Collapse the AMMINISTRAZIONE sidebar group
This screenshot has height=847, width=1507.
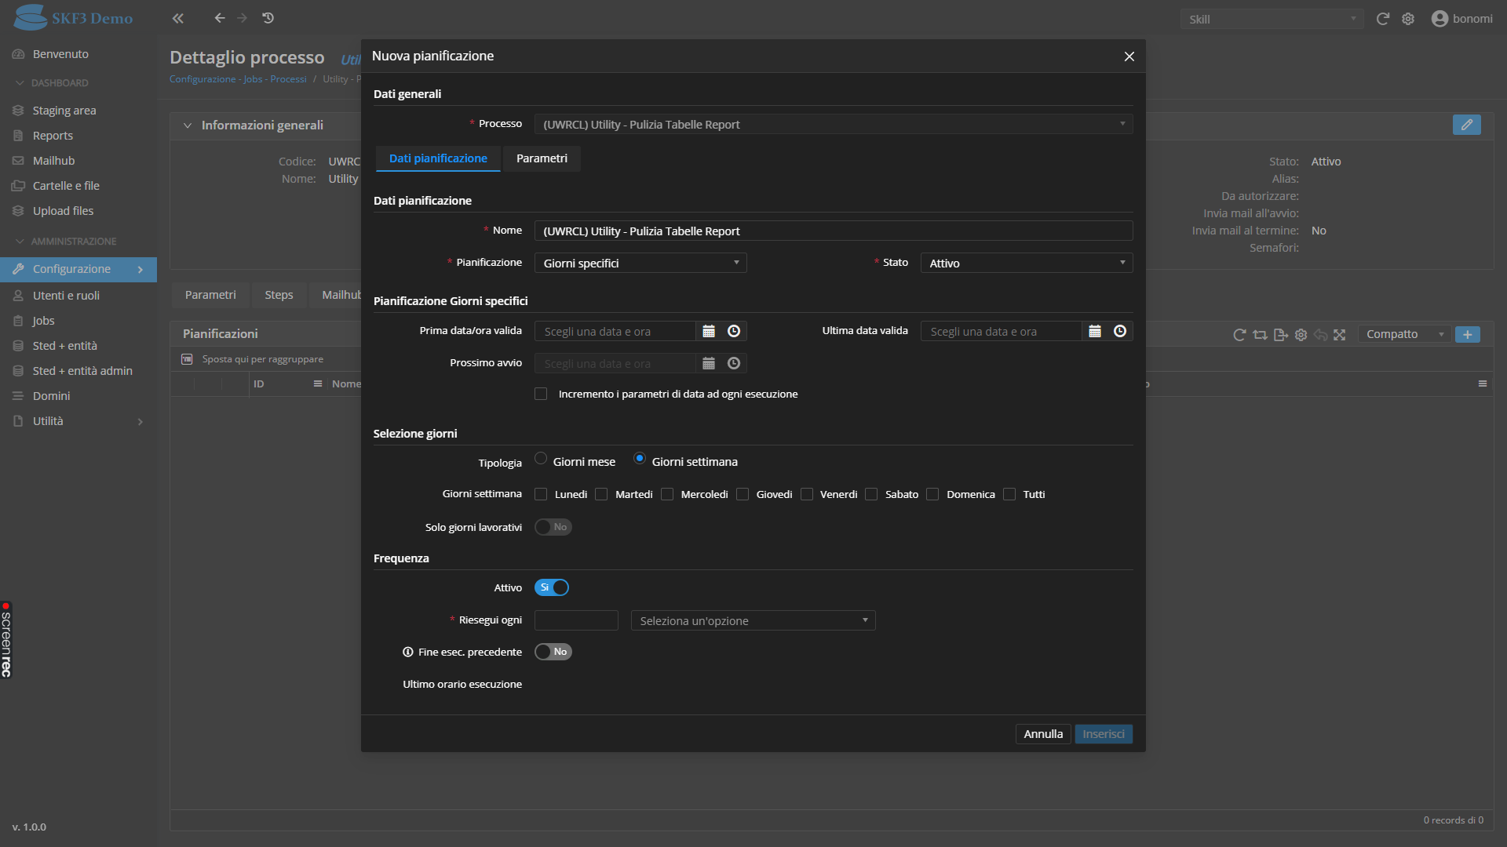click(67, 241)
